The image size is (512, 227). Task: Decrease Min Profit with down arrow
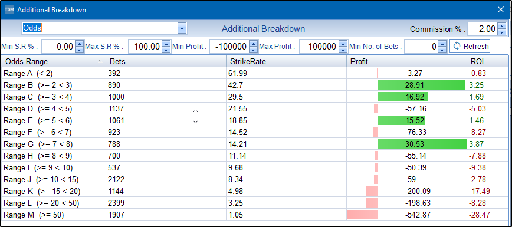tap(253, 50)
